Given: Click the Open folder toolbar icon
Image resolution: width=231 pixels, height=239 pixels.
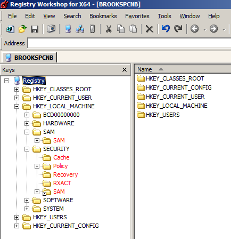Looking at the screenshot, I should coord(22,29).
